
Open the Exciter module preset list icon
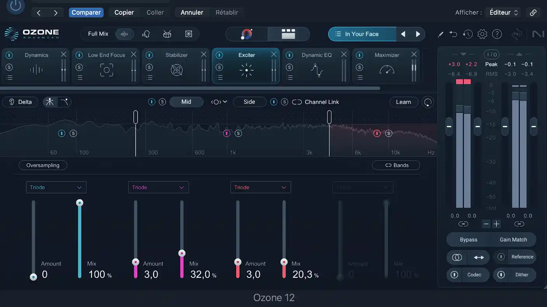click(x=219, y=78)
